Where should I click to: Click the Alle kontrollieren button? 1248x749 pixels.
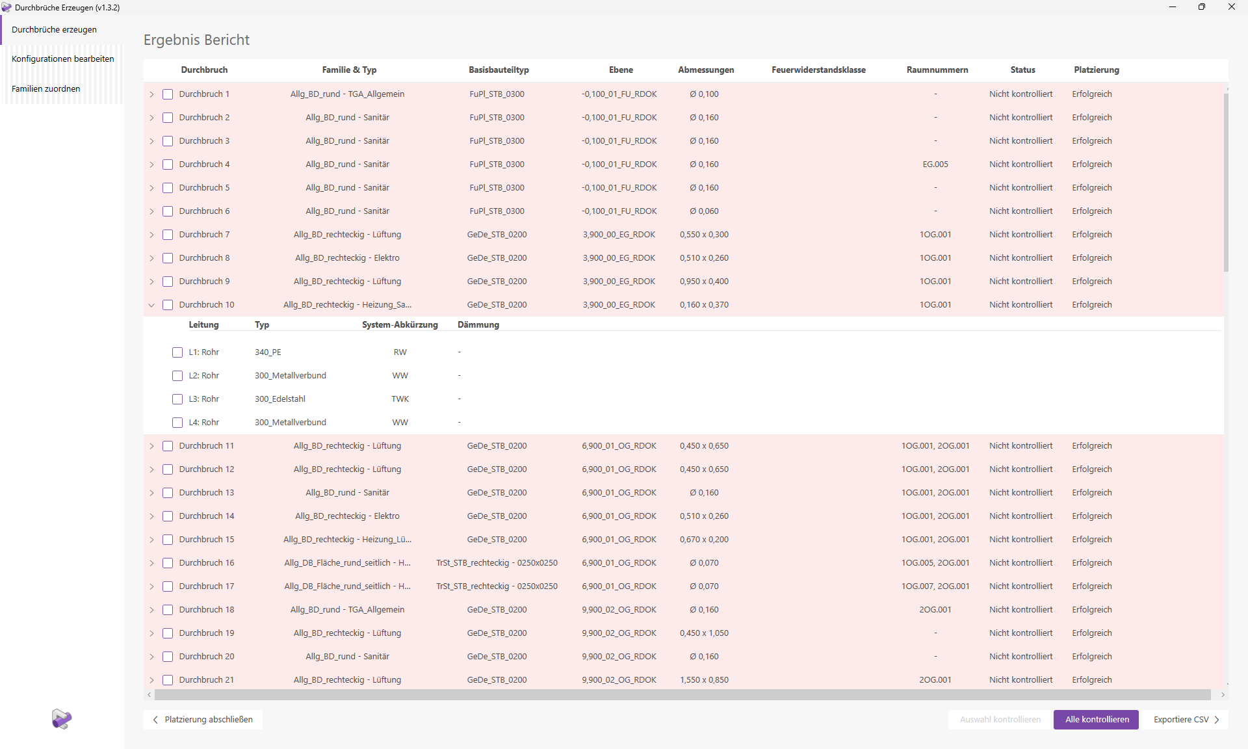pos(1096,720)
